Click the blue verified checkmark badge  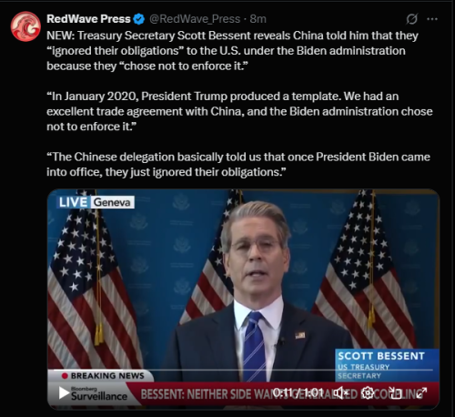tap(139, 19)
